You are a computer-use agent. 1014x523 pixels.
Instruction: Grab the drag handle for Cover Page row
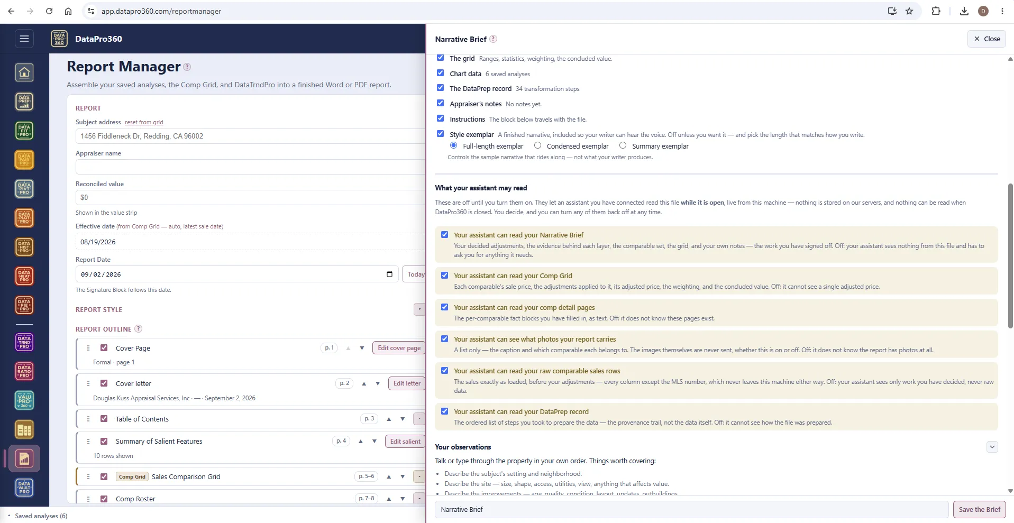tap(88, 348)
